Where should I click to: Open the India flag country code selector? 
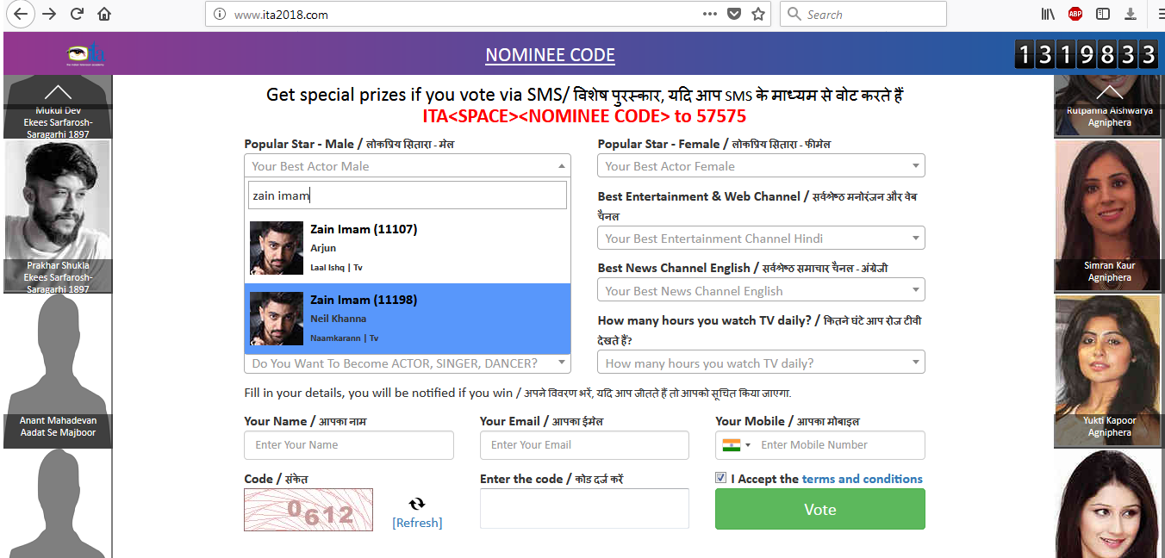[x=736, y=445]
